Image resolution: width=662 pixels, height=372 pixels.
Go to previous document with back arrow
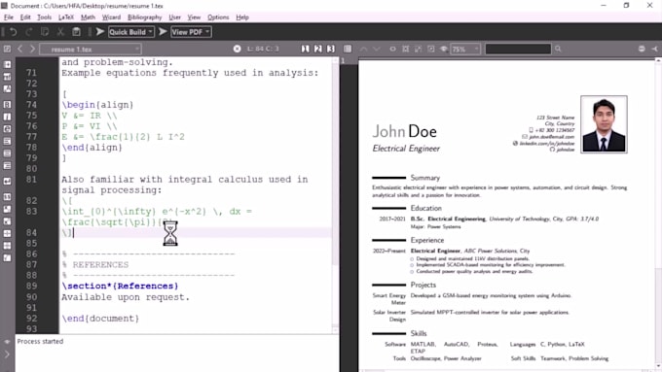[19, 49]
